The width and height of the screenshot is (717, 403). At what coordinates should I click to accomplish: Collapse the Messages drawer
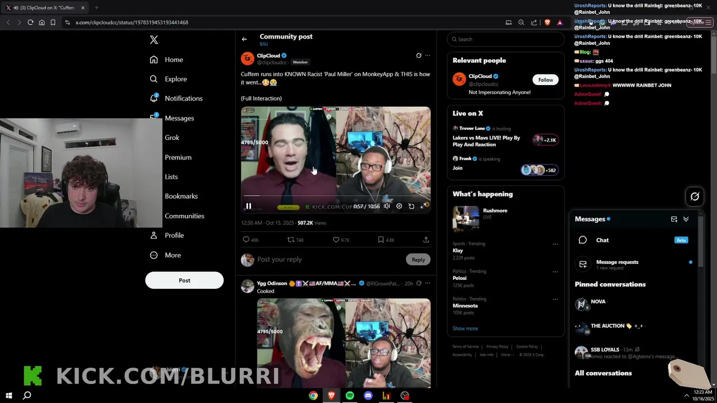click(686, 219)
